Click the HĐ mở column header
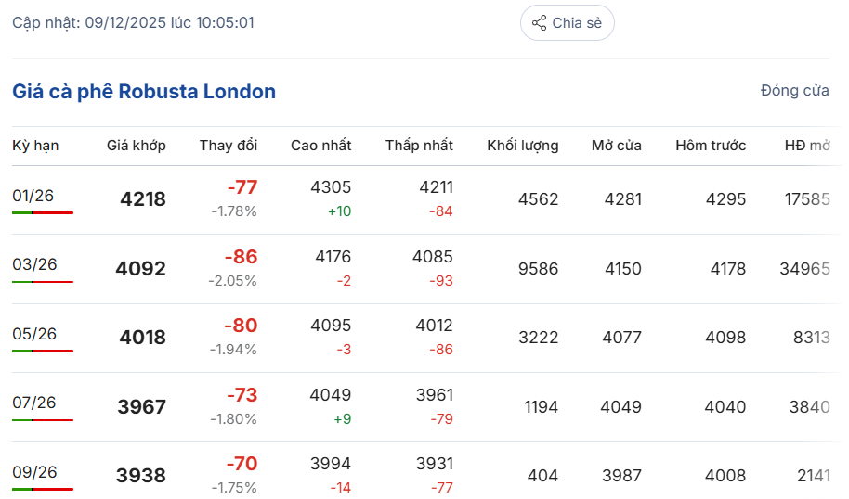 [x=807, y=146]
